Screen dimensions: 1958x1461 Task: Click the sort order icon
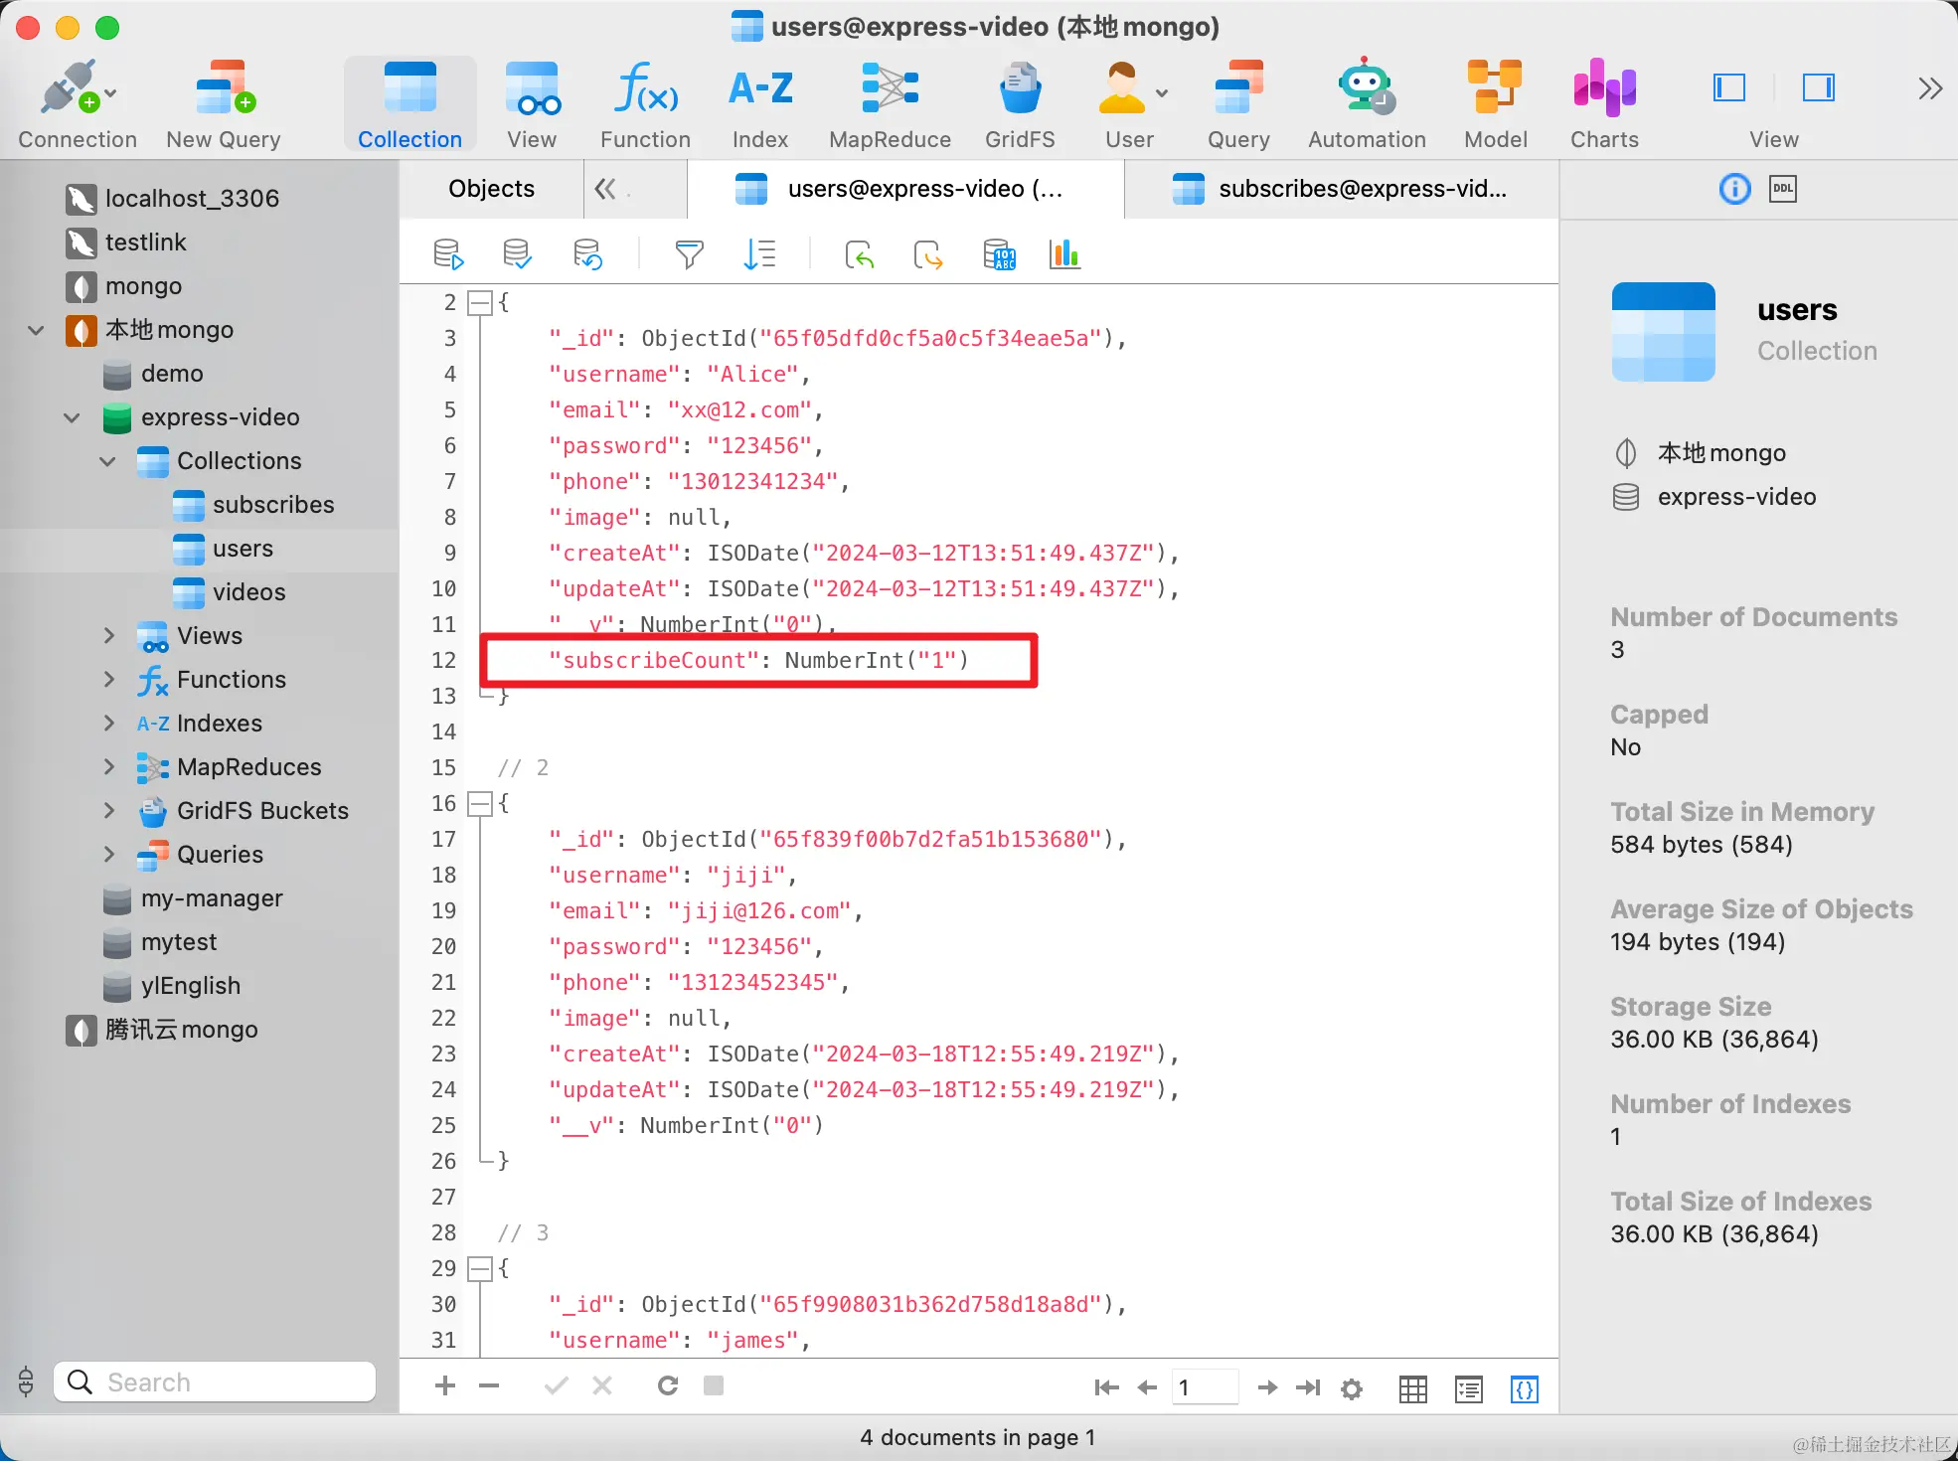tap(759, 255)
